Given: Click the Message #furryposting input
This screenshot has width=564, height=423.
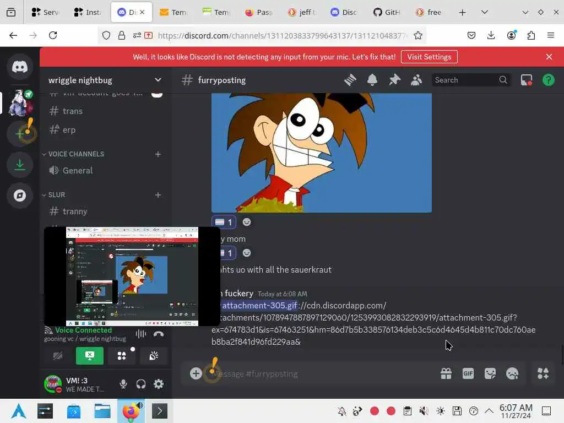Looking at the screenshot, I should point(320,374).
